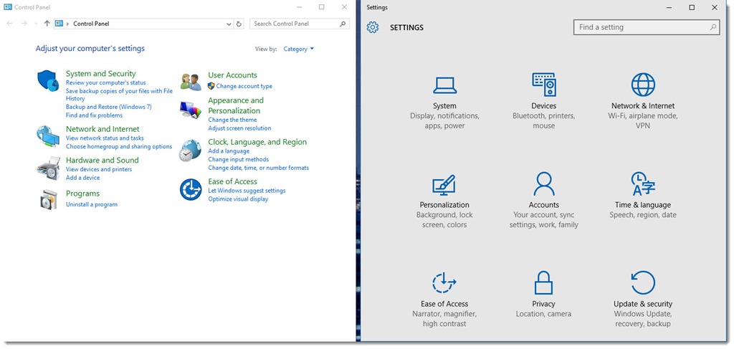Click Change date, time, or number formats
This screenshot has height=349, width=734.
[258, 168]
